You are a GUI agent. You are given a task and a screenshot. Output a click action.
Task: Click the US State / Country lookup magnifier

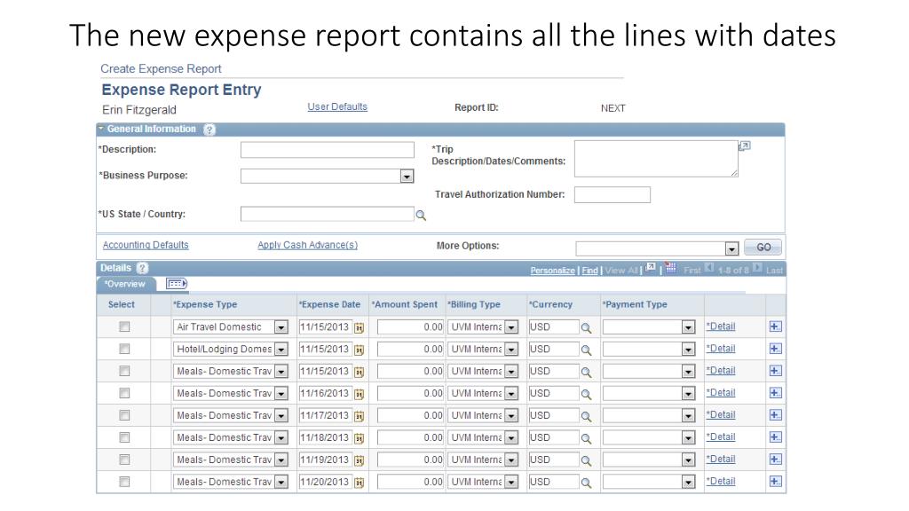coord(422,215)
